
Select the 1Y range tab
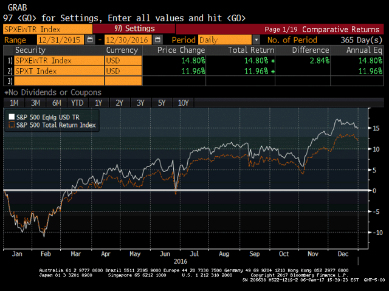(98, 103)
